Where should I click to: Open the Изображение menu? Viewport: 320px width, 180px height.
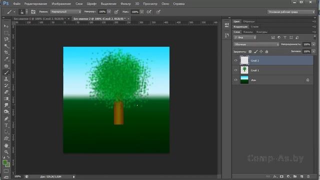pos(61,3)
